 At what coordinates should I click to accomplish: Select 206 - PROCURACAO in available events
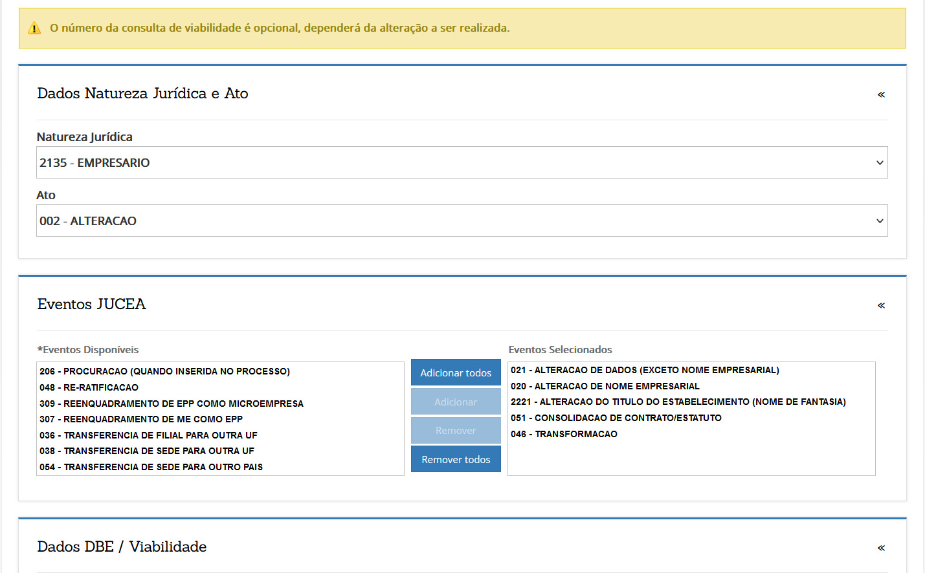(220, 371)
